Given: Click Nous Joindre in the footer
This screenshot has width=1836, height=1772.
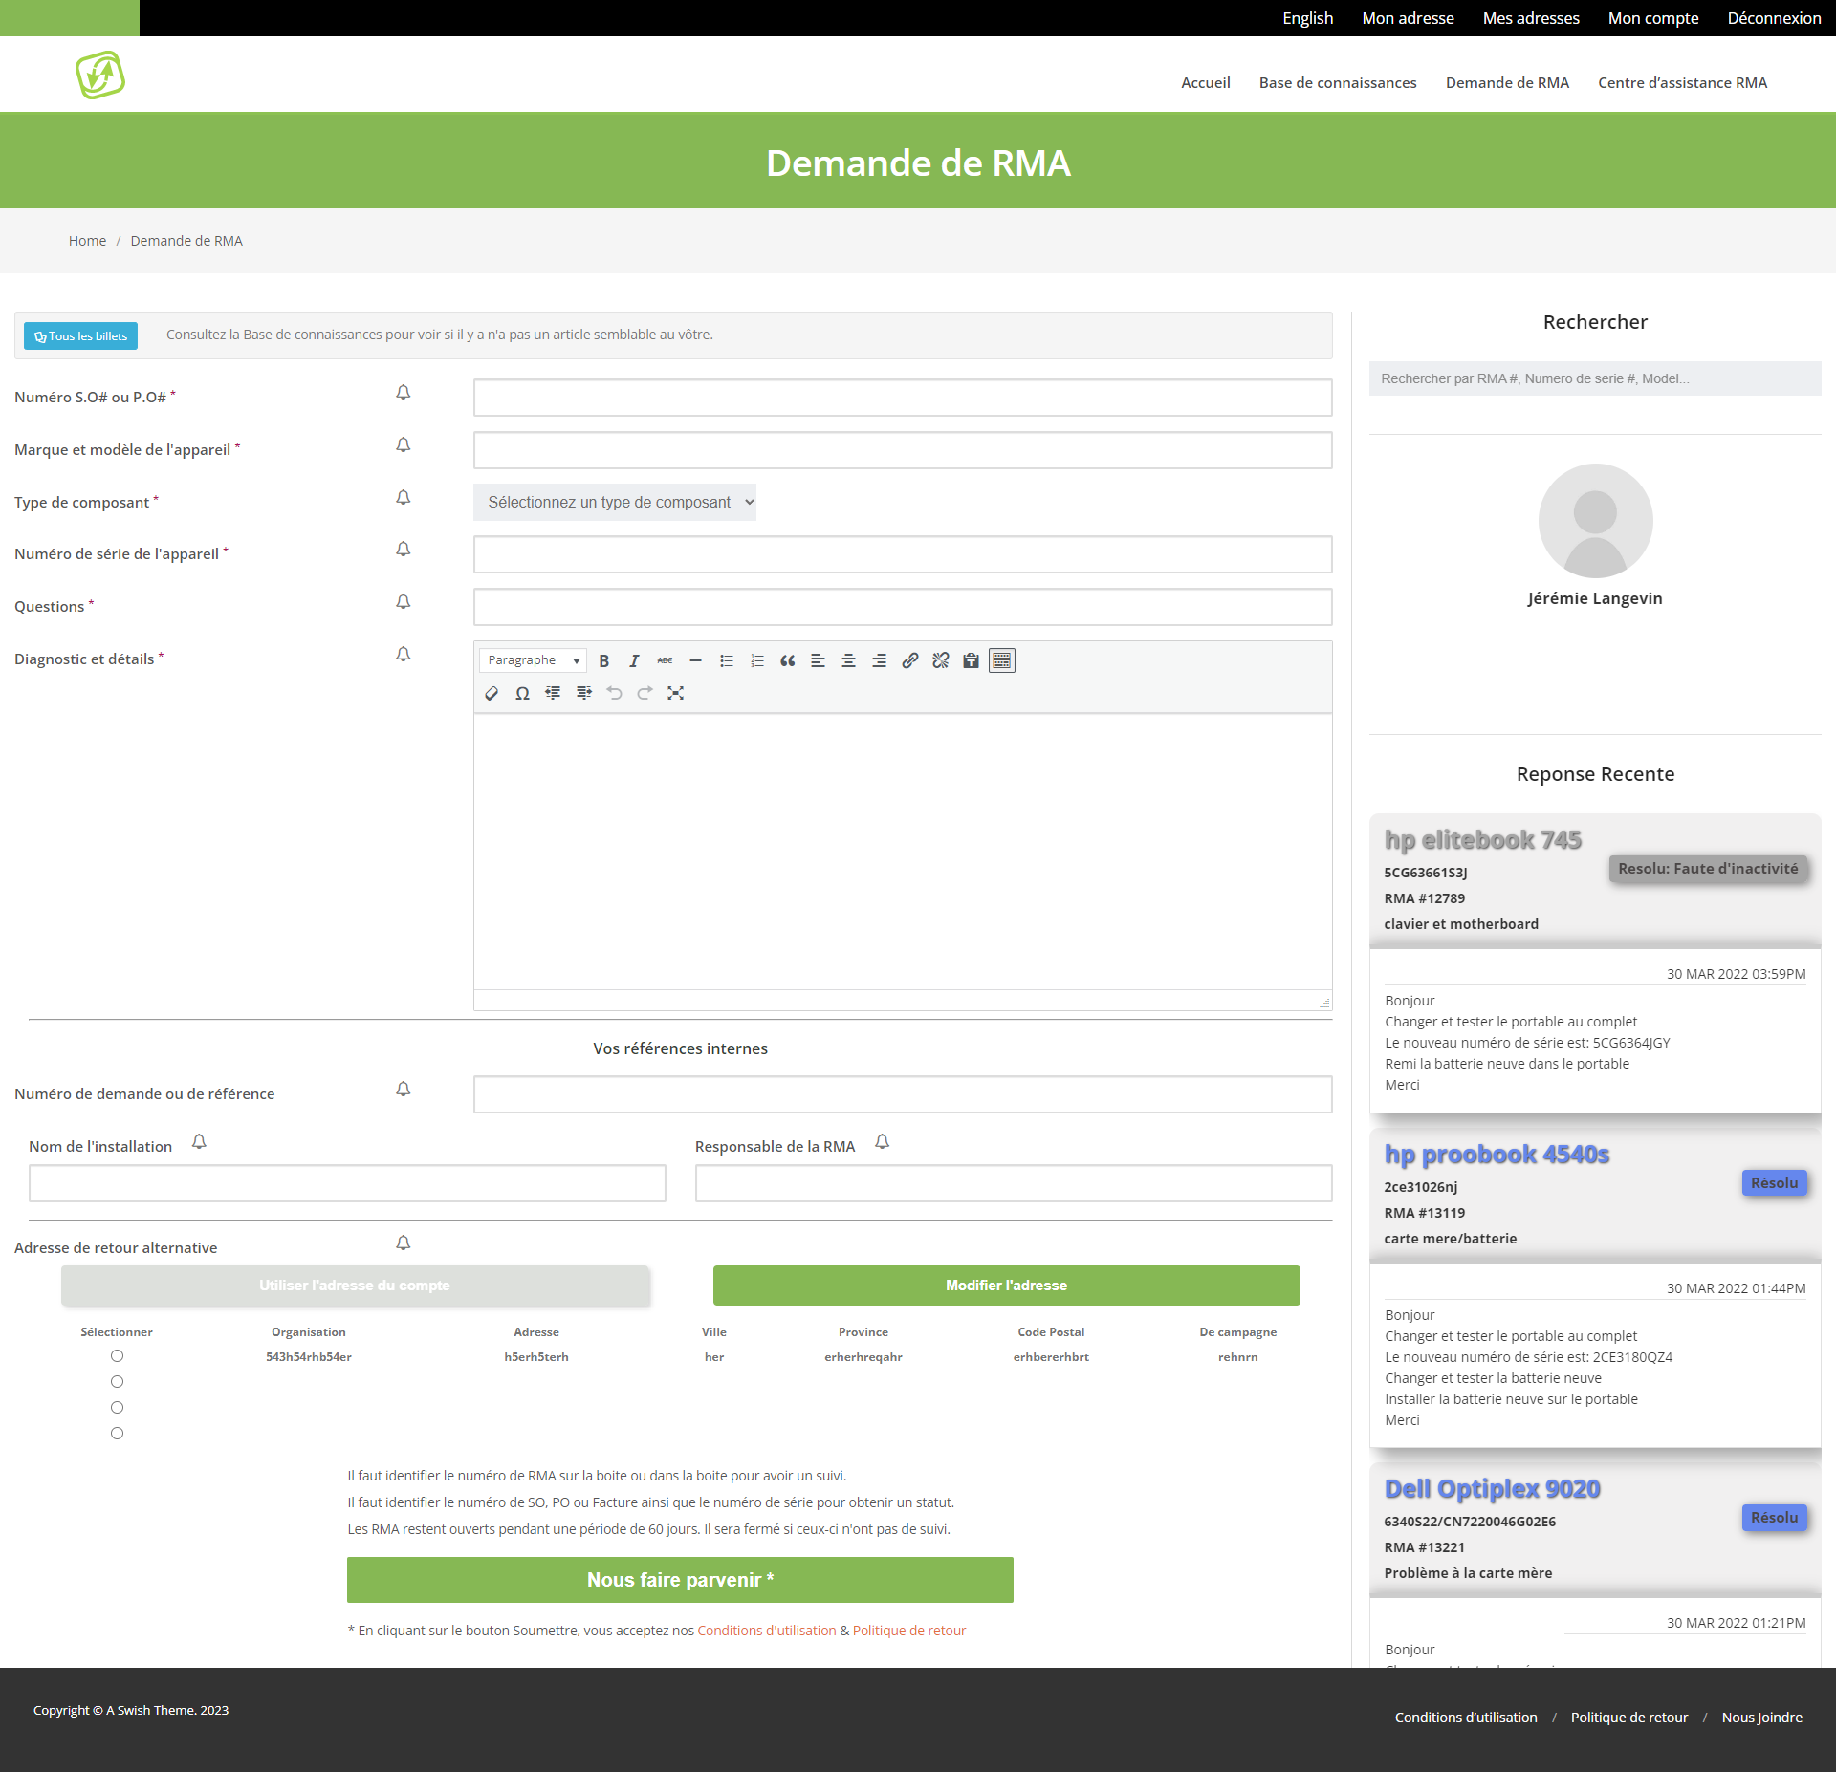Looking at the screenshot, I should click(1761, 1718).
